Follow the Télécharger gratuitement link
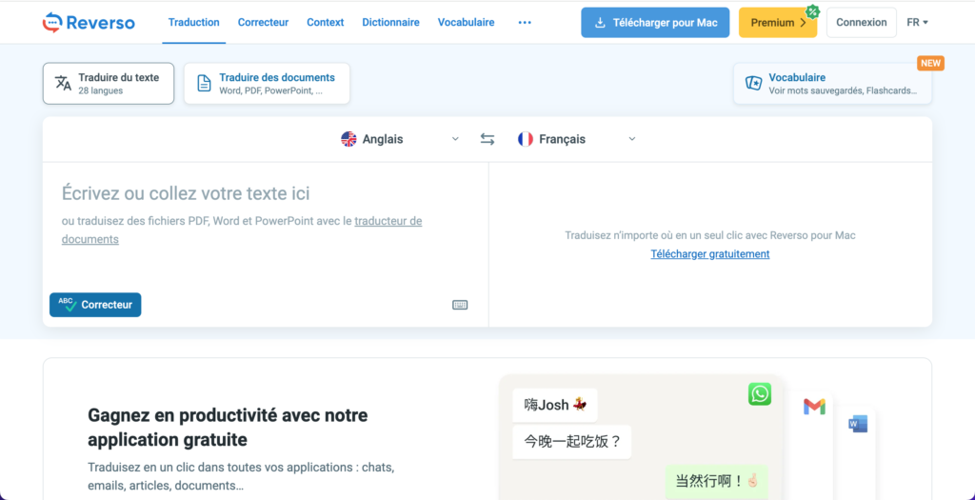Screen dimensions: 975x500 coord(710,253)
